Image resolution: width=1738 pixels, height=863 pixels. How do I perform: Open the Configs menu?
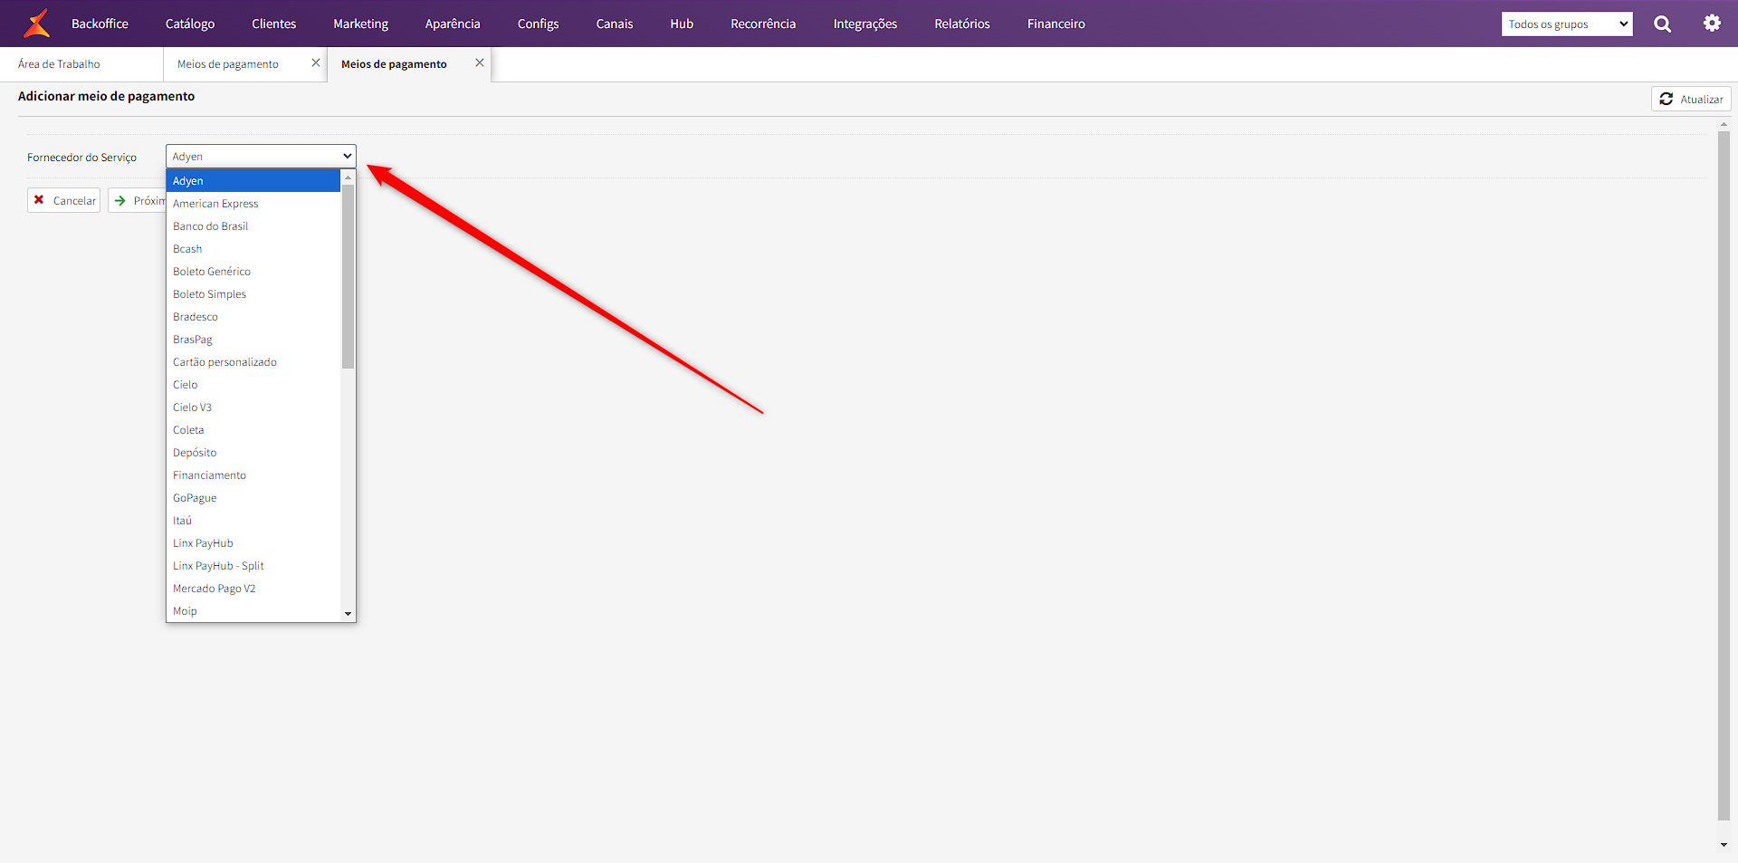pyautogui.click(x=538, y=24)
